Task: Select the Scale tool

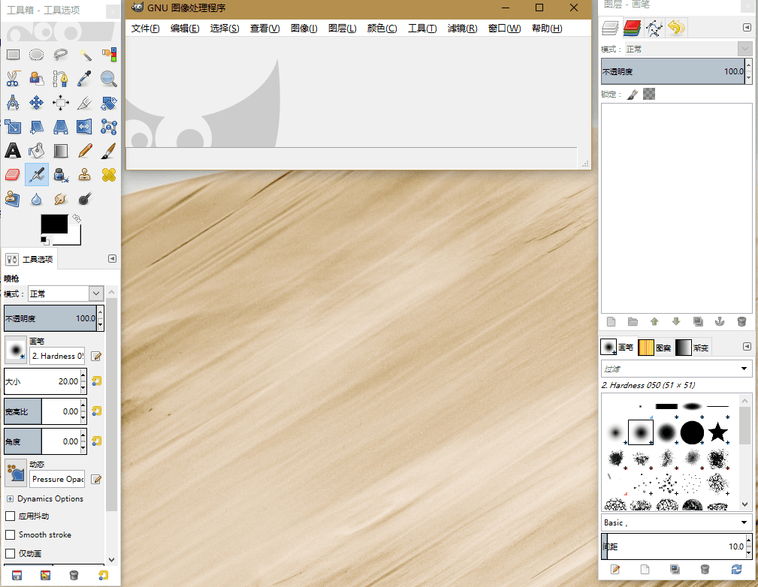Action: click(13, 127)
